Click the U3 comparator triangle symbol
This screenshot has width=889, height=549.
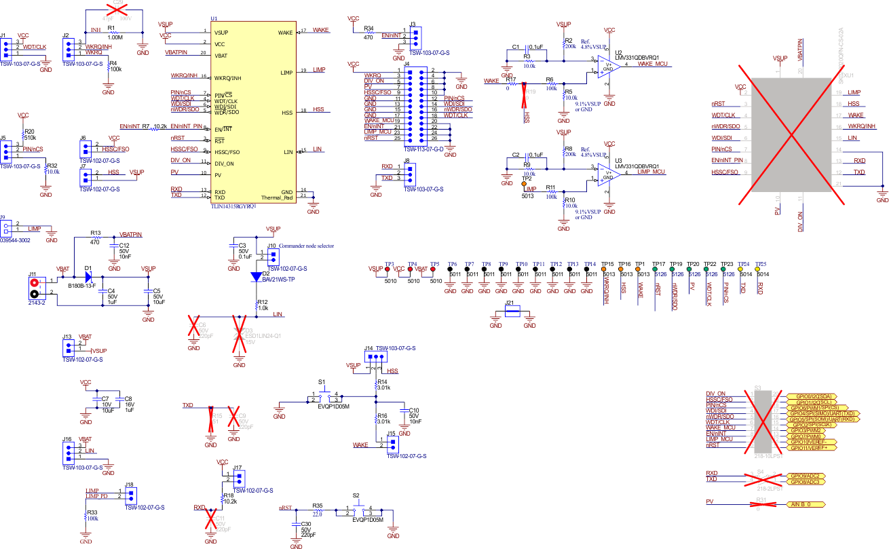point(609,174)
